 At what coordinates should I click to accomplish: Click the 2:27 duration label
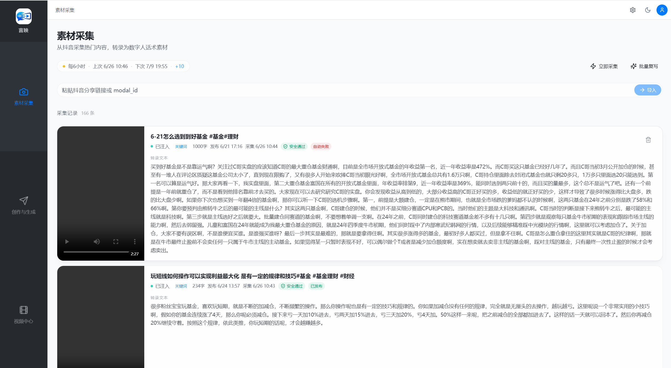(x=135, y=254)
